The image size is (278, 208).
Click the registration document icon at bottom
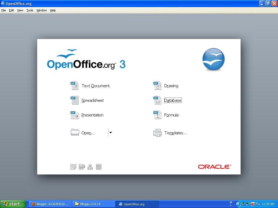(x=73, y=167)
